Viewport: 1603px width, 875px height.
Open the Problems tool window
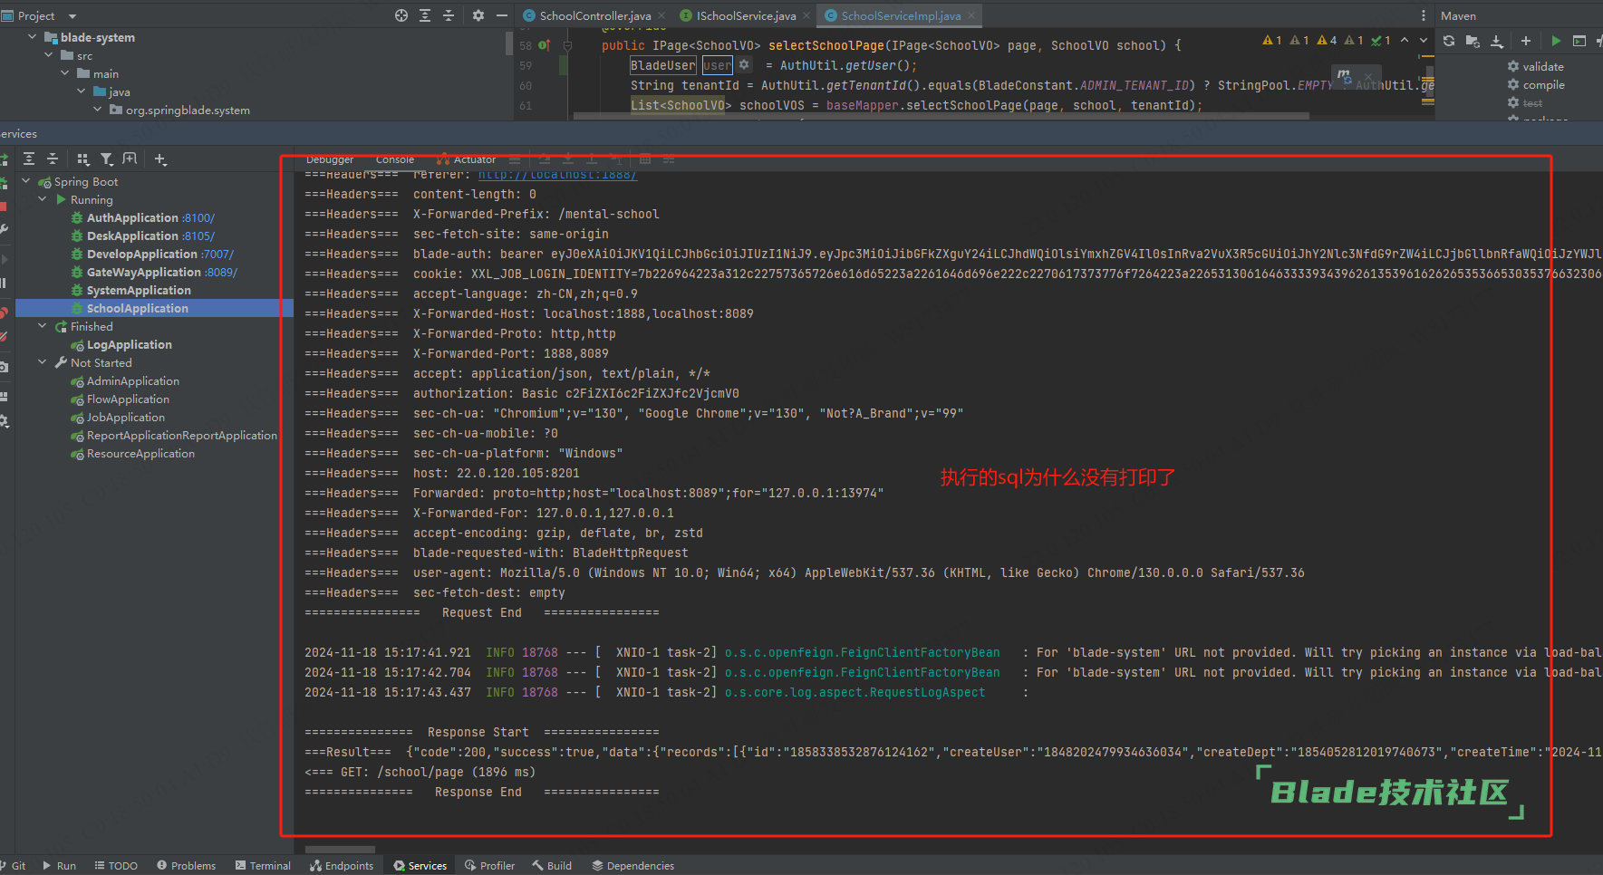point(186,866)
